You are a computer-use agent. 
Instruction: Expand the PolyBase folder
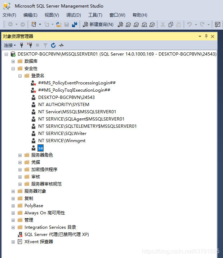coord(13,206)
